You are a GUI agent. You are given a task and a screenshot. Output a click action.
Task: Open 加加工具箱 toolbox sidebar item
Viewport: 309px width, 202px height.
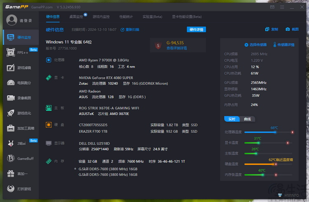click(21, 128)
